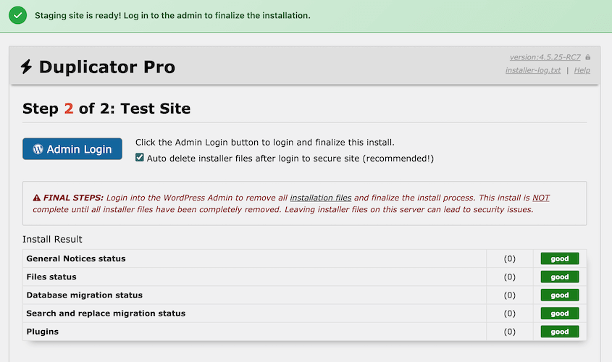
Task: Expand the Files status row
Action: point(51,277)
